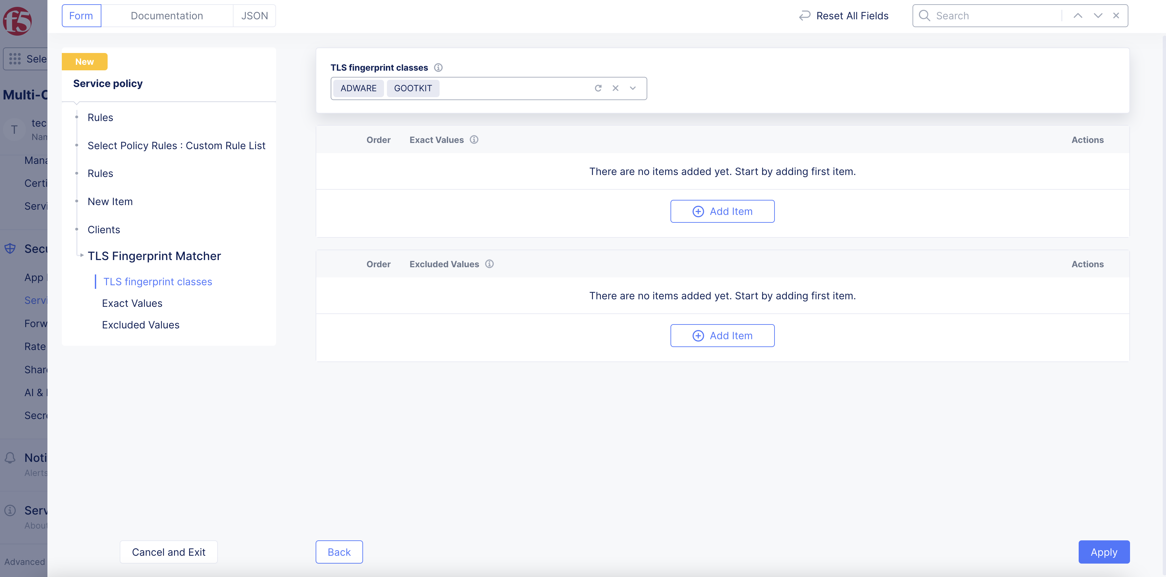1166x577 pixels.
Task: Click the Exact Values info icon
Action: coord(474,140)
